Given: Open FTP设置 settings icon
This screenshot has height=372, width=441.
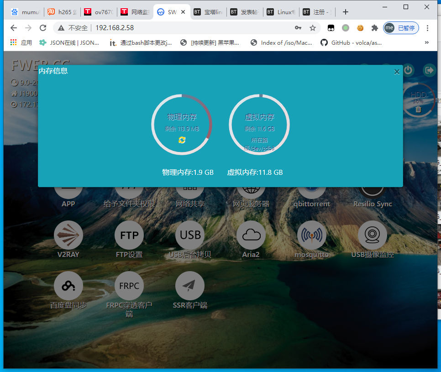Looking at the screenshot, I should 129,236.
